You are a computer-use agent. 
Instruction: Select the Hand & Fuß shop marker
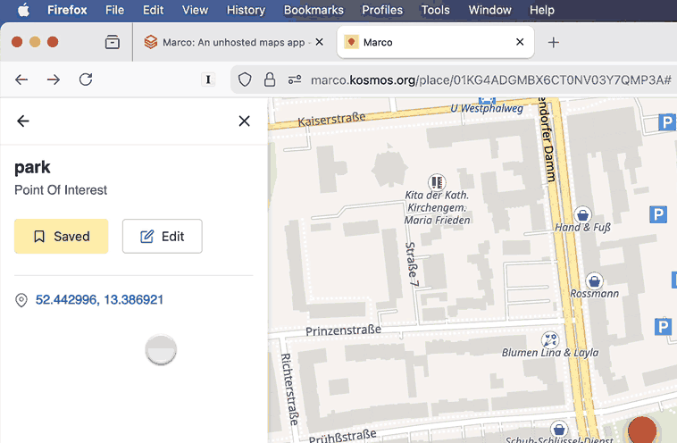(x=582, y=214)
